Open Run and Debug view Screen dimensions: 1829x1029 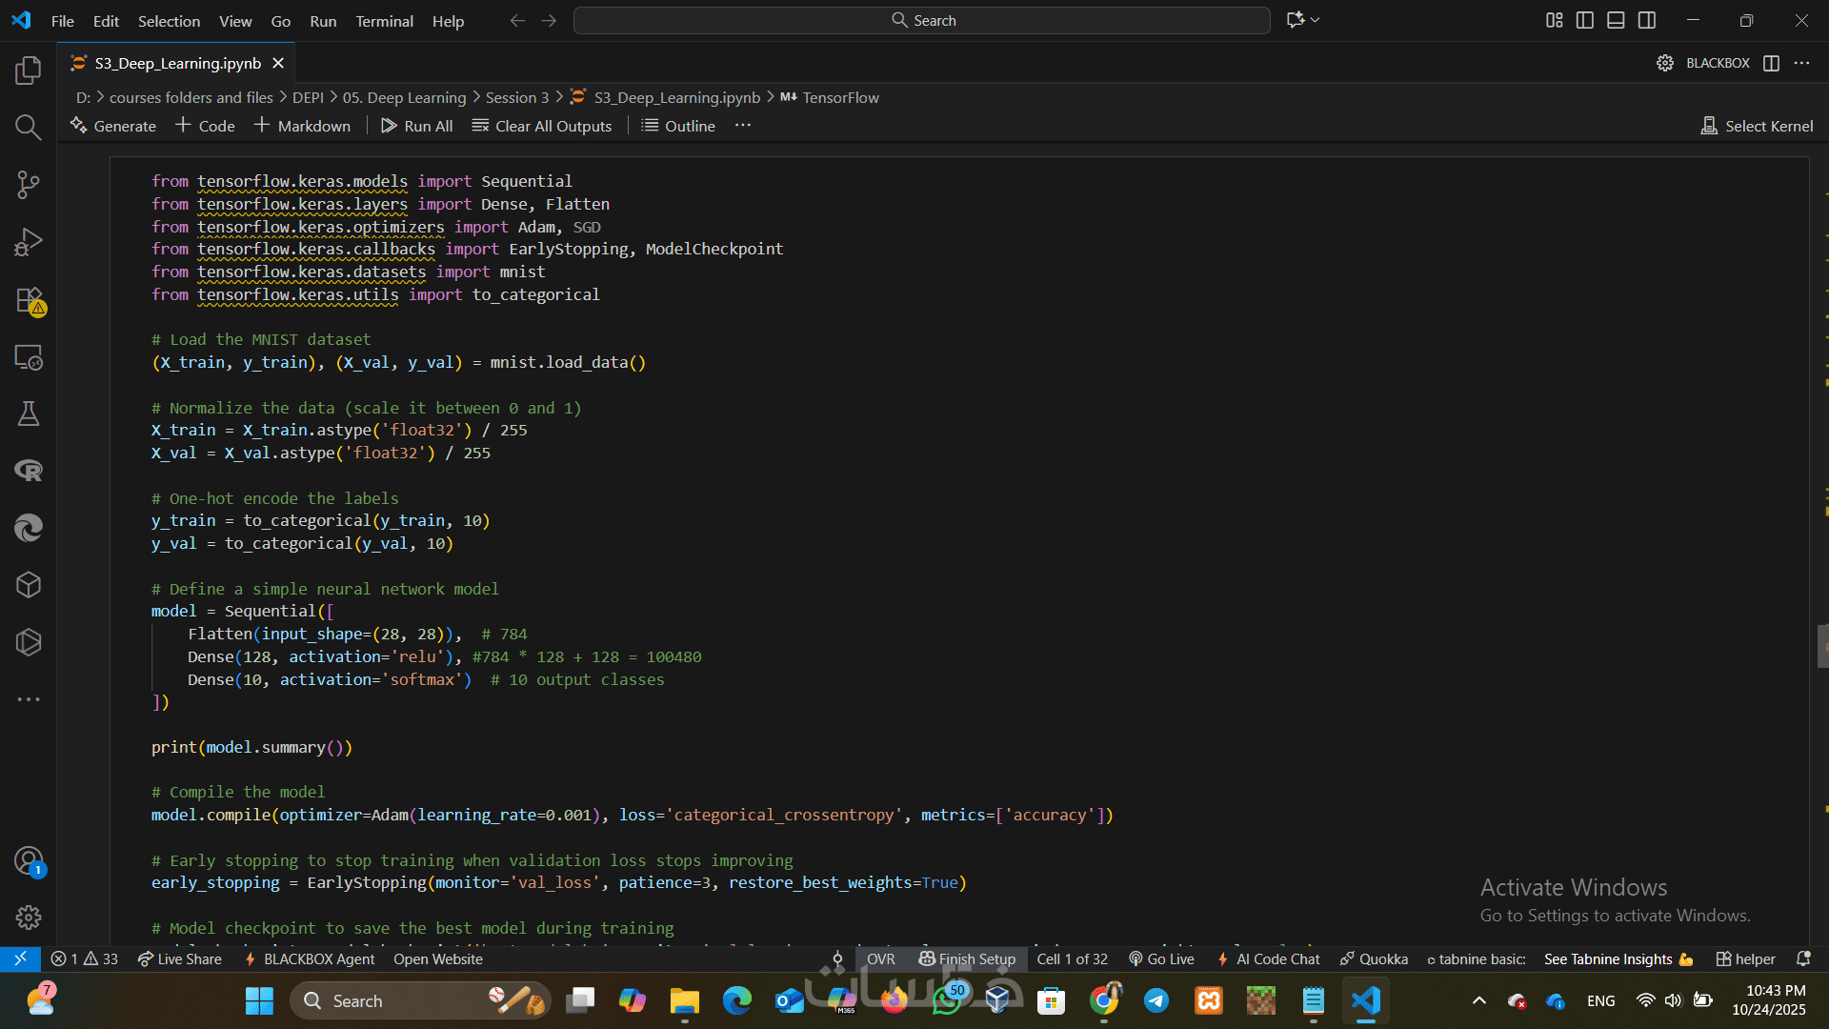pos(29,242)
